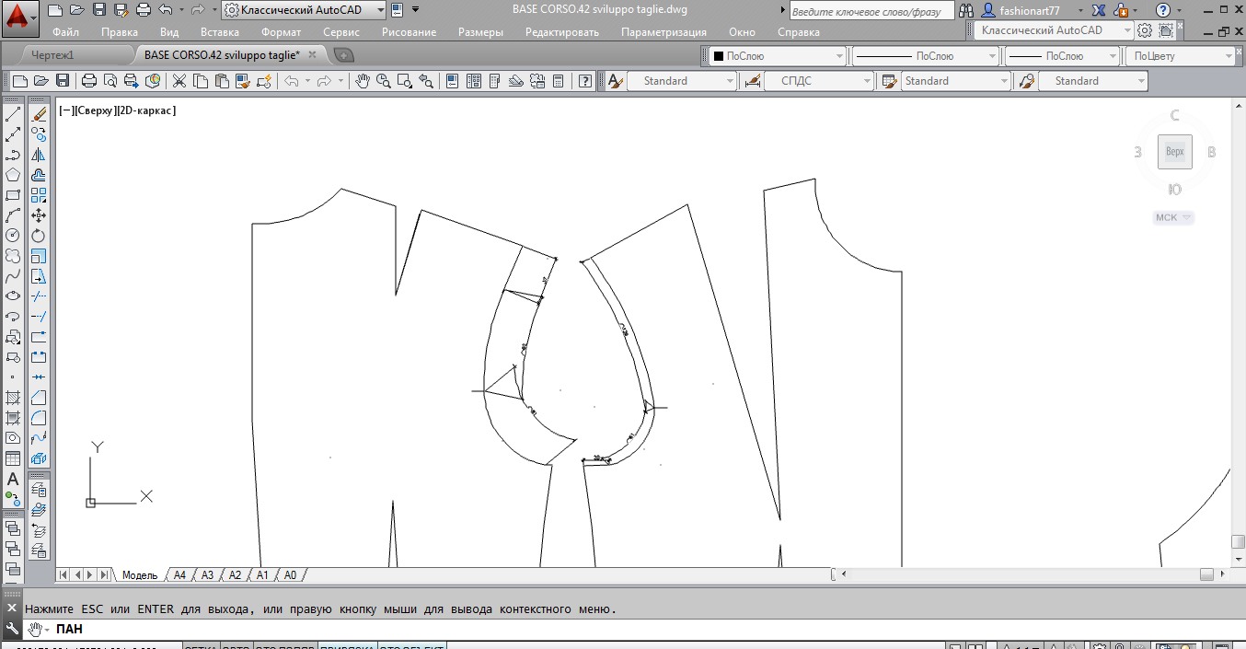Expand the Классический AutoCAD workspace dropdown

380,10
